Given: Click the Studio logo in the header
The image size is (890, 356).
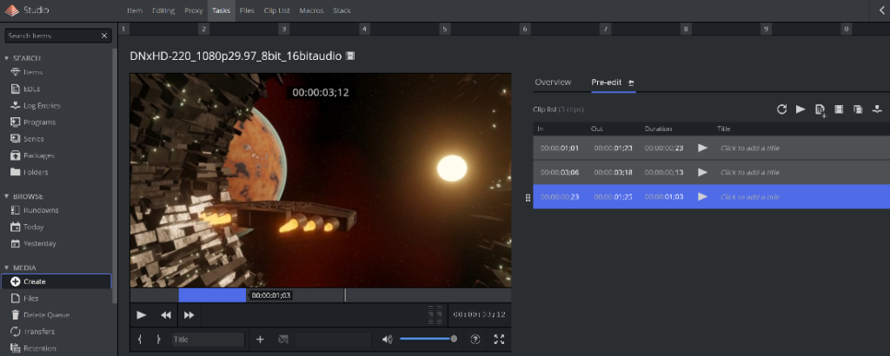Looking at the screenshot, I should 12,10.
